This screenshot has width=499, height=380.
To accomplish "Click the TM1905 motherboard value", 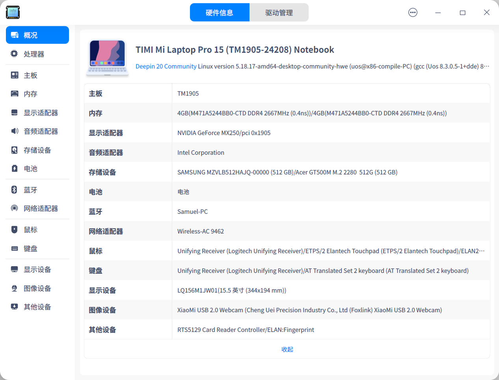I will [x=188, y=93].
